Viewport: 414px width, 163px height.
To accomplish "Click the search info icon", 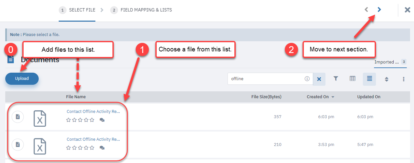I will (x=307, y=79).
